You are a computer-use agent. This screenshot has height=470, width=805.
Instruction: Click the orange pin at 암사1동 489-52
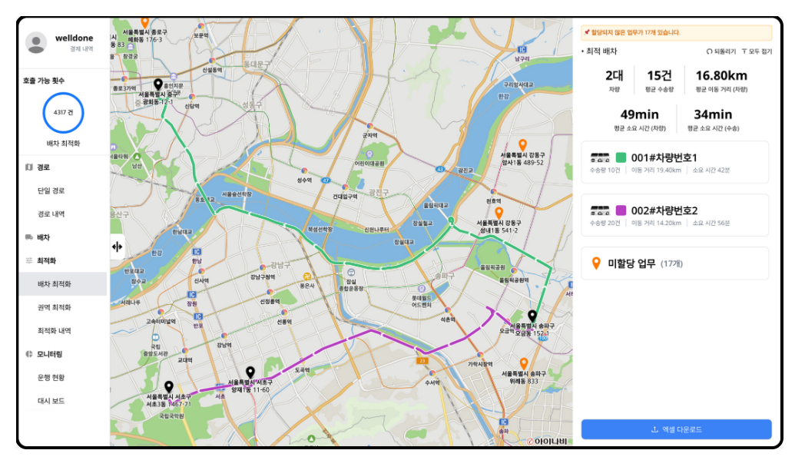[x=522, y=144]
